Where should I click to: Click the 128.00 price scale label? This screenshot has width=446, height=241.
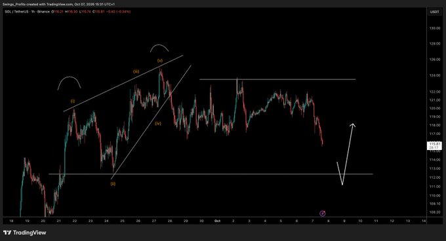(x=435, y=44)
